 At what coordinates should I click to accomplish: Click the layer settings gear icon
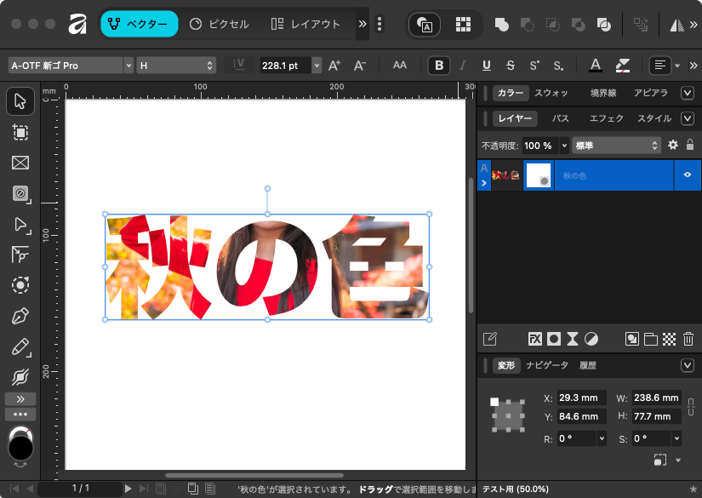point(672,146)
